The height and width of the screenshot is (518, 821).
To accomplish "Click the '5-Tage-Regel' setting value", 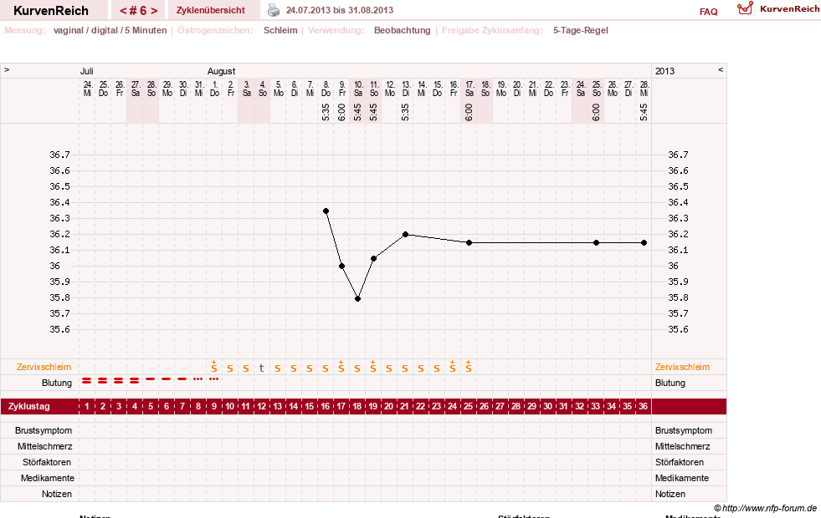I will coord(581,30).
